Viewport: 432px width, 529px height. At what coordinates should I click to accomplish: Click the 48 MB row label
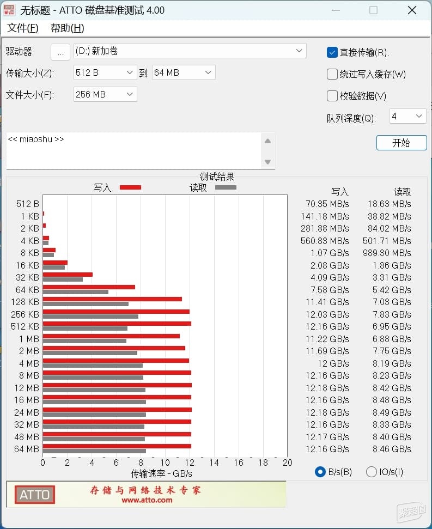pyautogui.click(x=27, y=437)
